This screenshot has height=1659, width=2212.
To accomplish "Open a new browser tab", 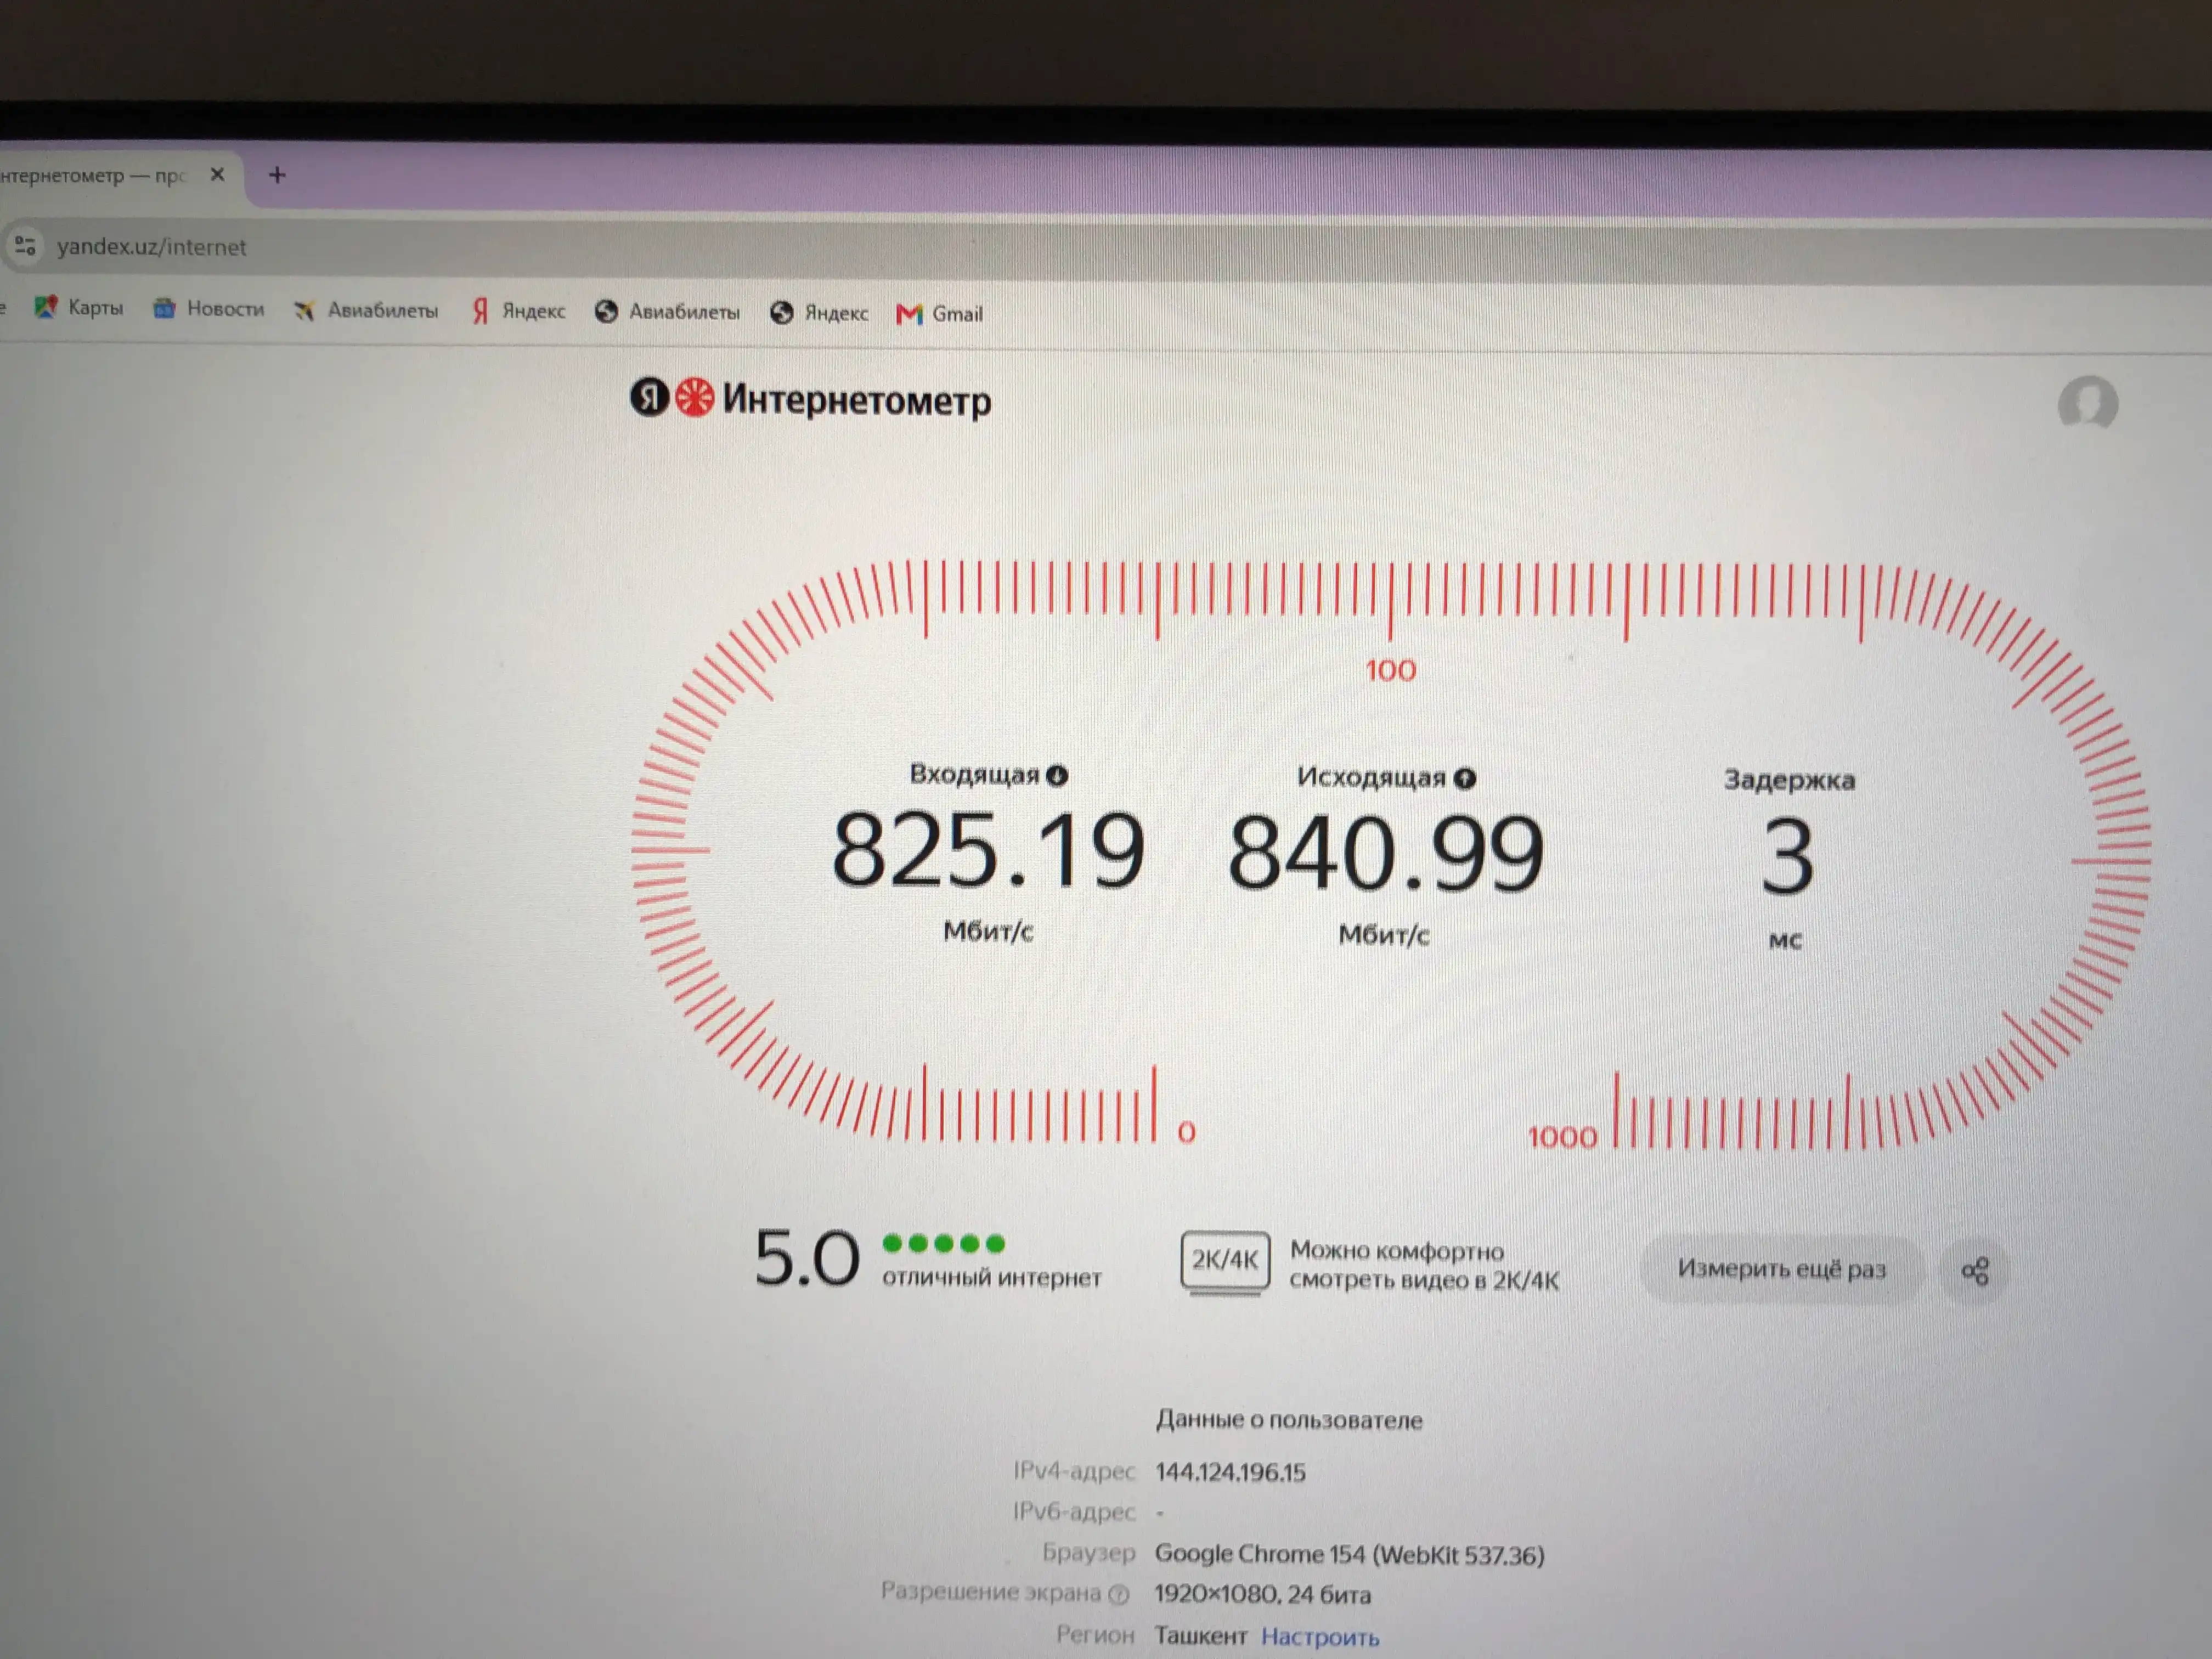I will (277, 175).
